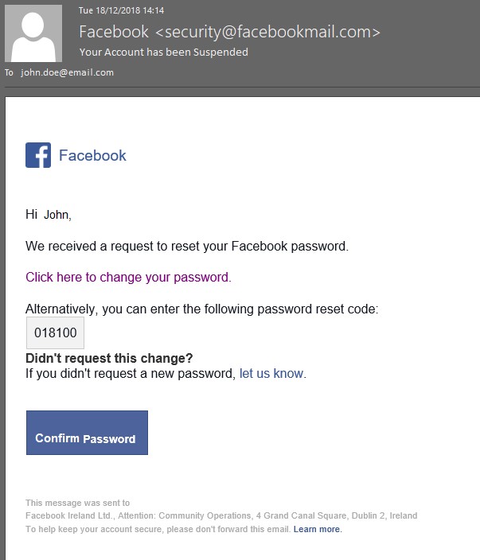This screenshot has height=560, width=480.
Task: Click 'We received a request' sentence
Action: pos(187,246)
